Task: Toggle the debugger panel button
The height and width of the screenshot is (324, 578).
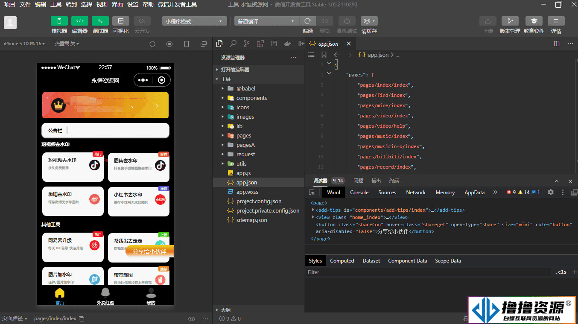Action: click(100, 21)
